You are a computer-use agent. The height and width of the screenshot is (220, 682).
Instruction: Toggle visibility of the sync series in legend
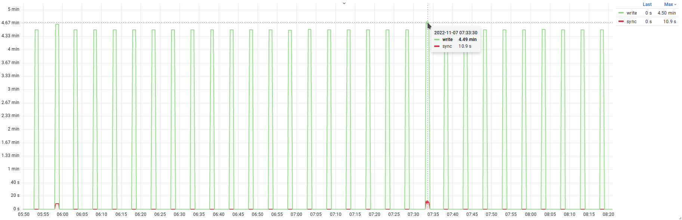point(632,22)
